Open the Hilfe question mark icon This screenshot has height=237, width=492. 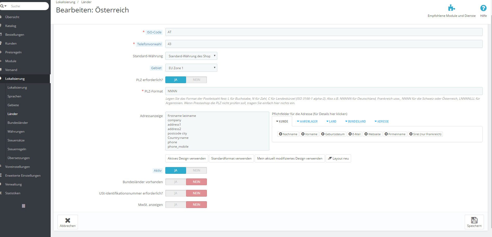pyautogui.click(x=483, y=8)
